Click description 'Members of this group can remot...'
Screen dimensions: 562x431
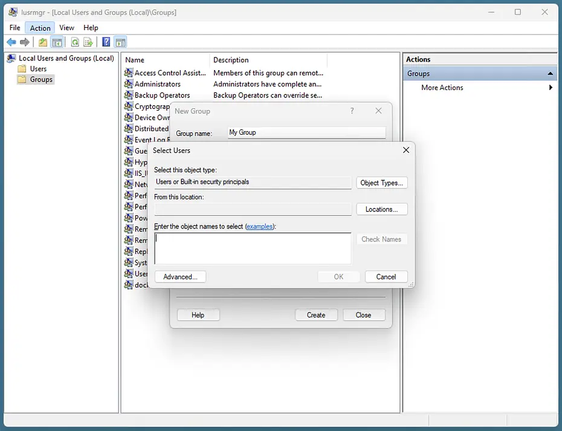click(268, 73)
